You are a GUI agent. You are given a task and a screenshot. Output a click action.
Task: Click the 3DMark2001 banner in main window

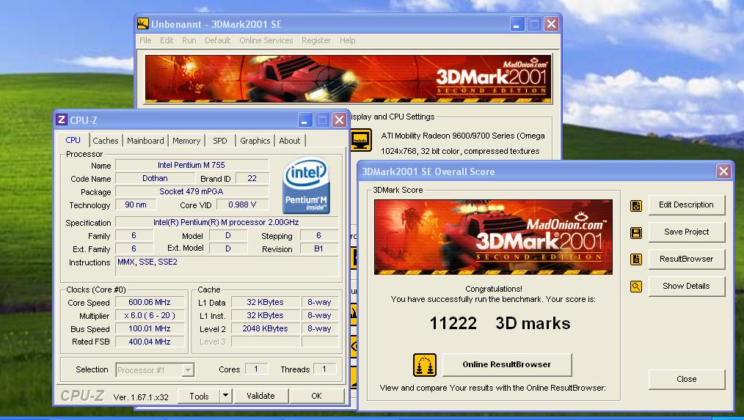coord(349,78)
